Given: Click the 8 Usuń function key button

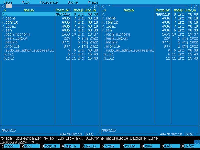Looking at the screenshot, I should click(x=151, y=146).
